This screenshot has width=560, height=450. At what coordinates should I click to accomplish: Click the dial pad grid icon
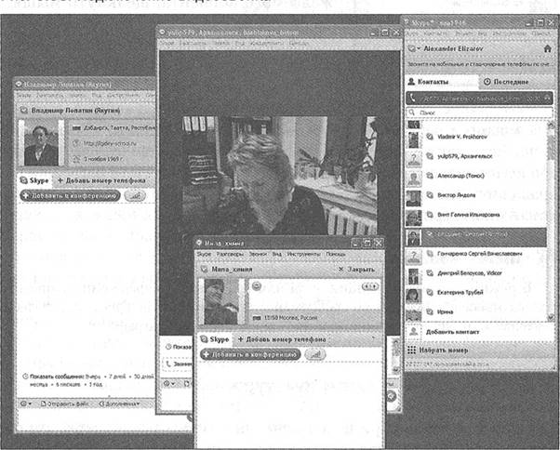pyautogui.click(x=411, y=351)
